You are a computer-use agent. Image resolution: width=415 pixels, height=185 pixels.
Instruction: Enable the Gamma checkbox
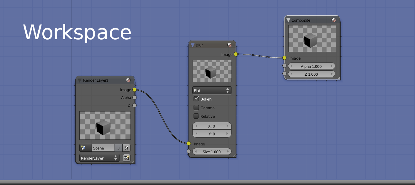point(196,108)
